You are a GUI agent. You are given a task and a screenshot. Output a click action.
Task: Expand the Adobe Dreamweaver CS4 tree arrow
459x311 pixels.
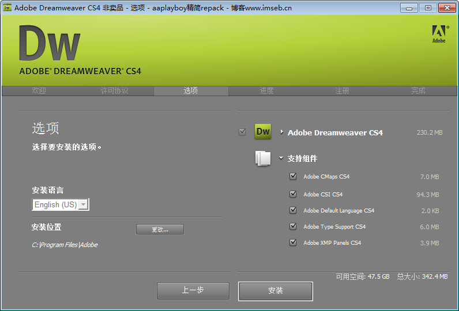coord(281,132)
